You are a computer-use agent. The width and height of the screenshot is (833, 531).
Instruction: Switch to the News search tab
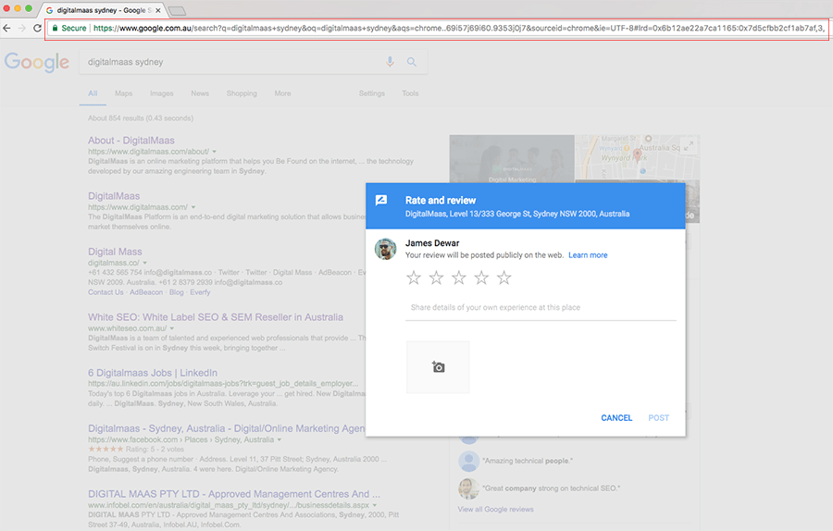coord(200,93)
